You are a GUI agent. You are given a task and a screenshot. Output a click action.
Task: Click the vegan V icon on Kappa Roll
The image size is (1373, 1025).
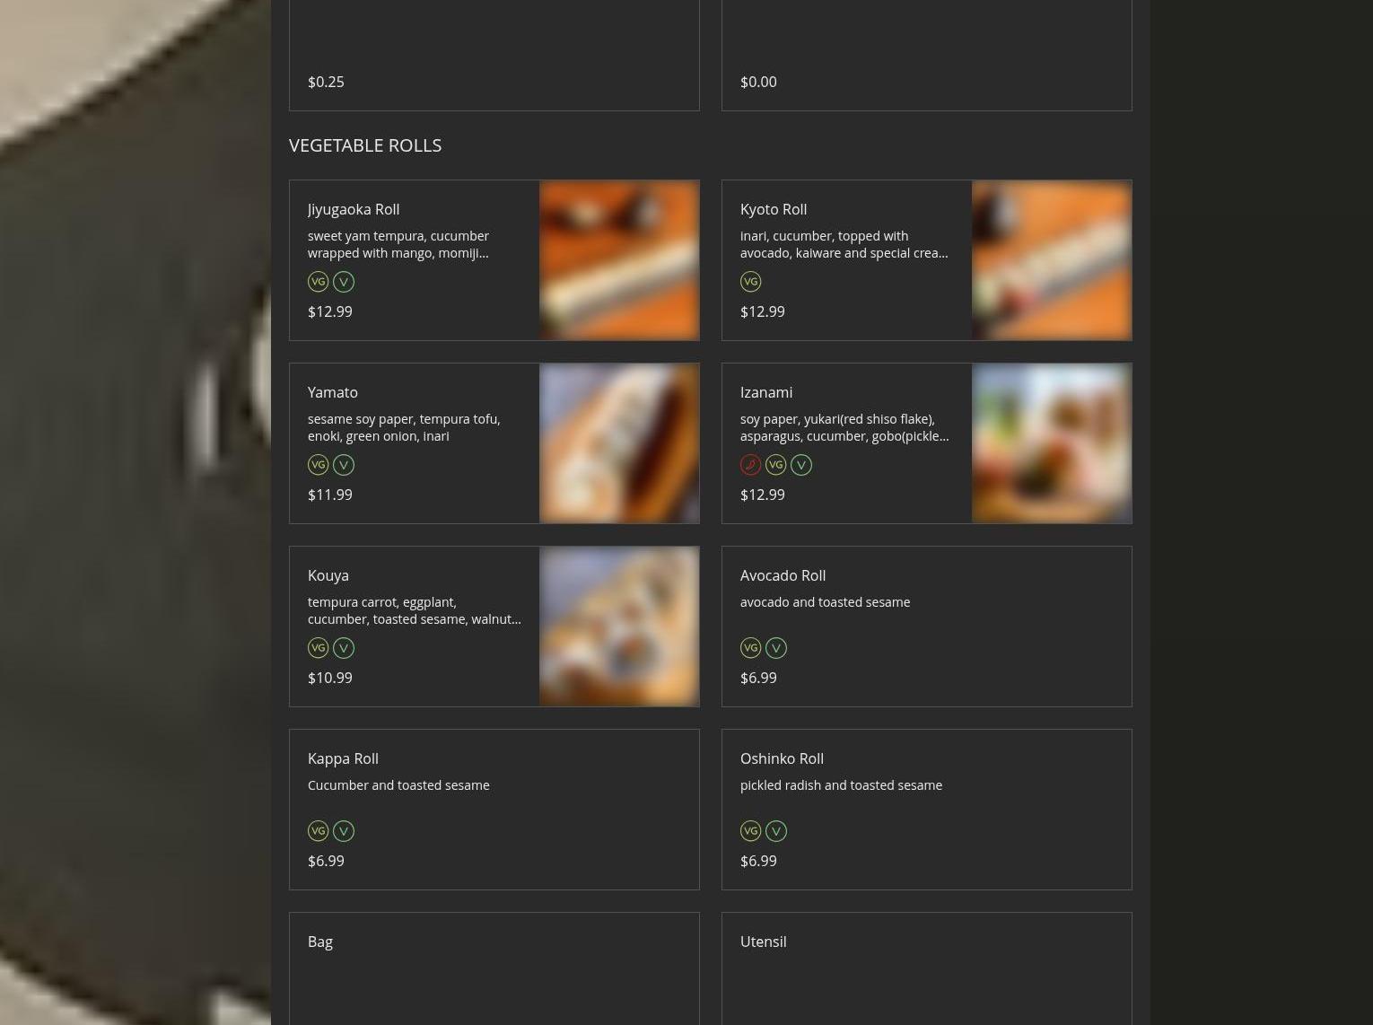[x=344, y=831]
